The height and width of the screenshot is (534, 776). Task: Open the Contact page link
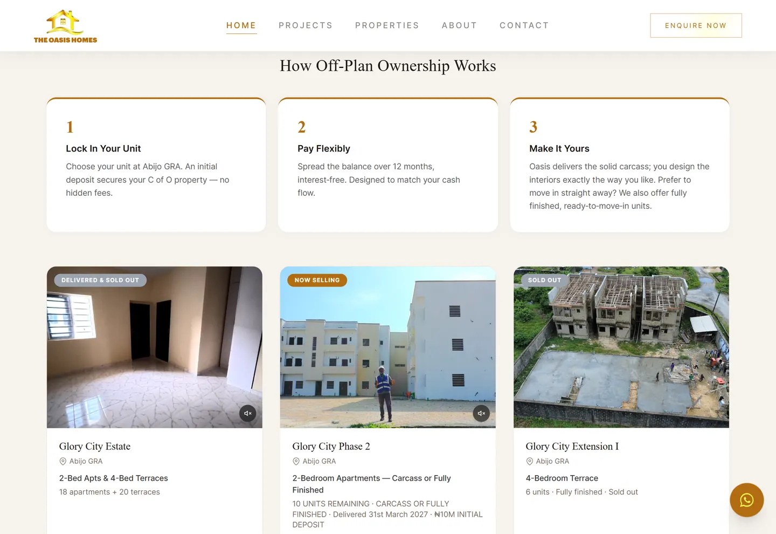pyautogui.click(x=524, y=25)
